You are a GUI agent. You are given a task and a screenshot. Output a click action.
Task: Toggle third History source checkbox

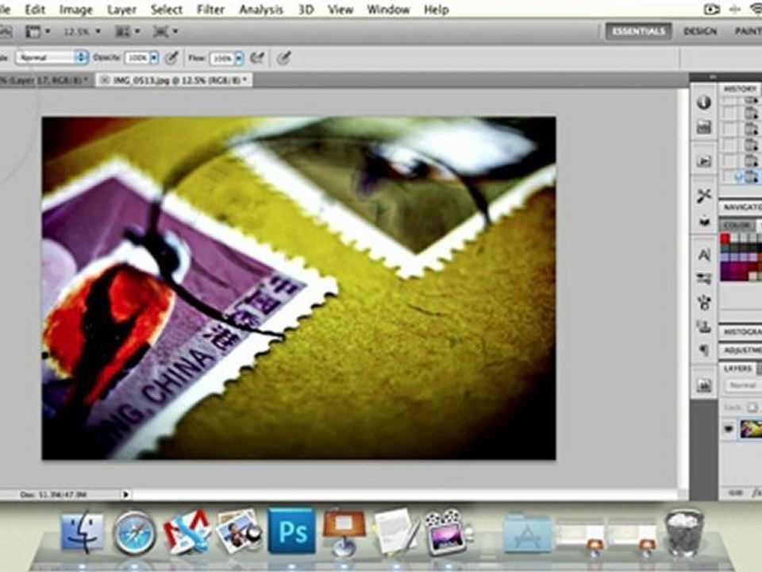click(729, 129)
